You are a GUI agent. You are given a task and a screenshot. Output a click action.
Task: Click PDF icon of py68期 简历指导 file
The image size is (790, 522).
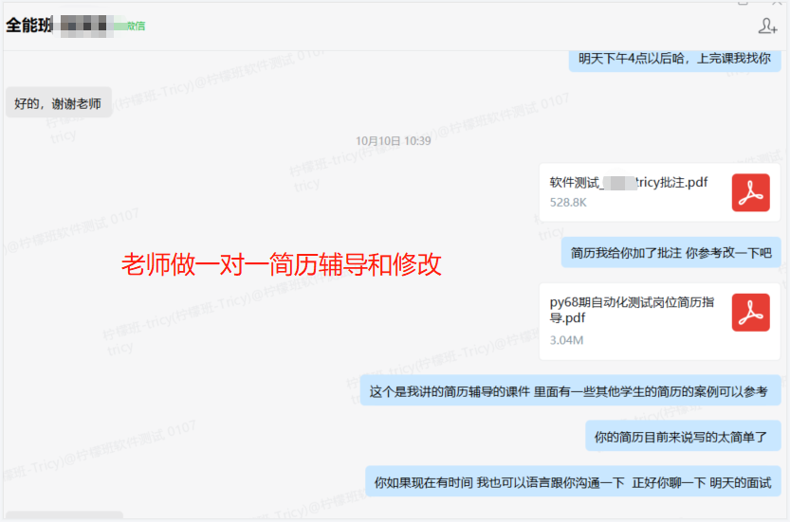750,313
